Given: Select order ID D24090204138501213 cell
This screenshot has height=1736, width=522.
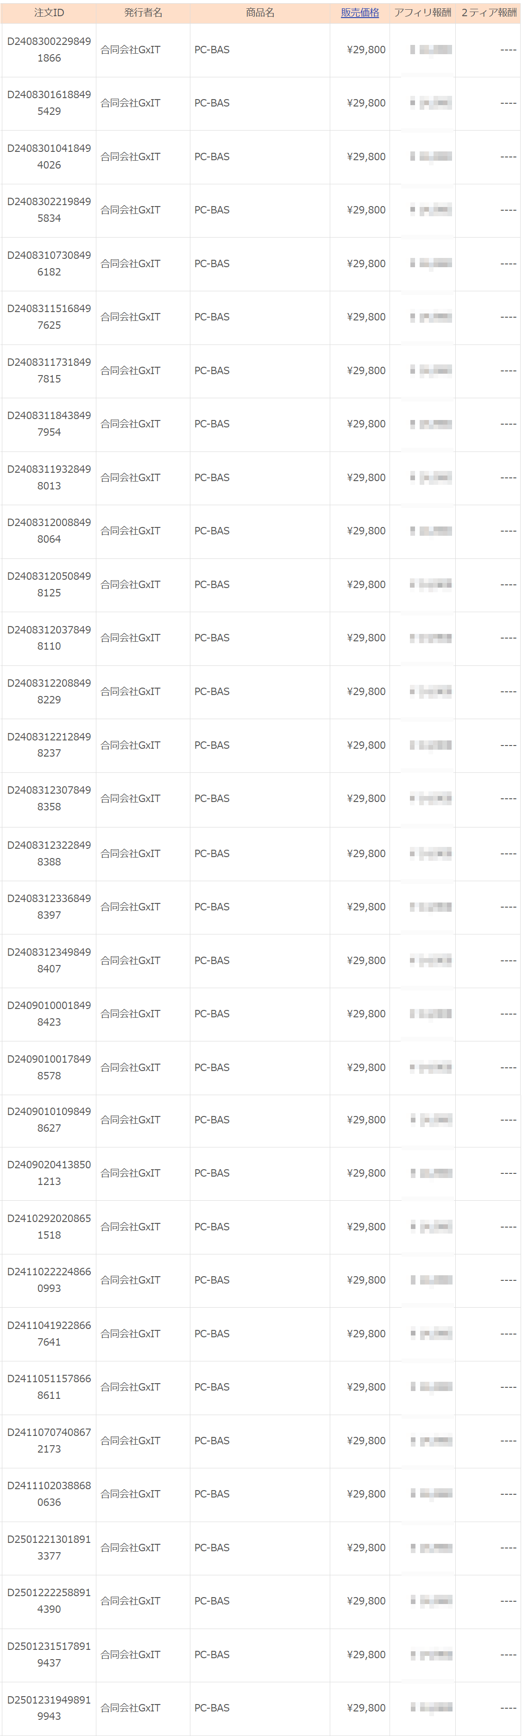Looking at the screenshot, I should [49, 1172].
